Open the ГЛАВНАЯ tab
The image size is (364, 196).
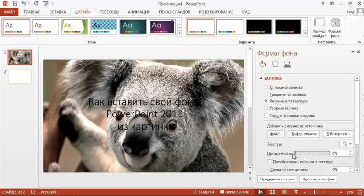click(x=32, y=12)
